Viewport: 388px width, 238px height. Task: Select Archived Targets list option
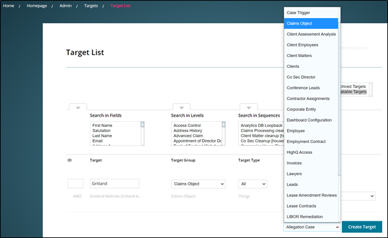353,87
